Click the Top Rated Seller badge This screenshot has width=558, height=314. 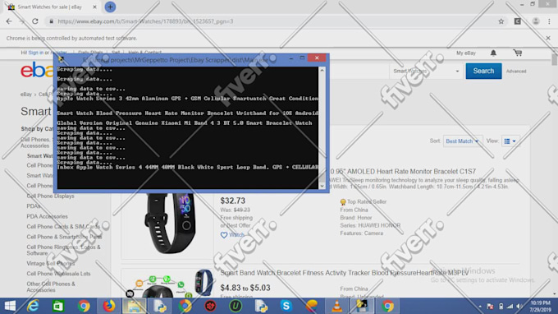(363, 201)
